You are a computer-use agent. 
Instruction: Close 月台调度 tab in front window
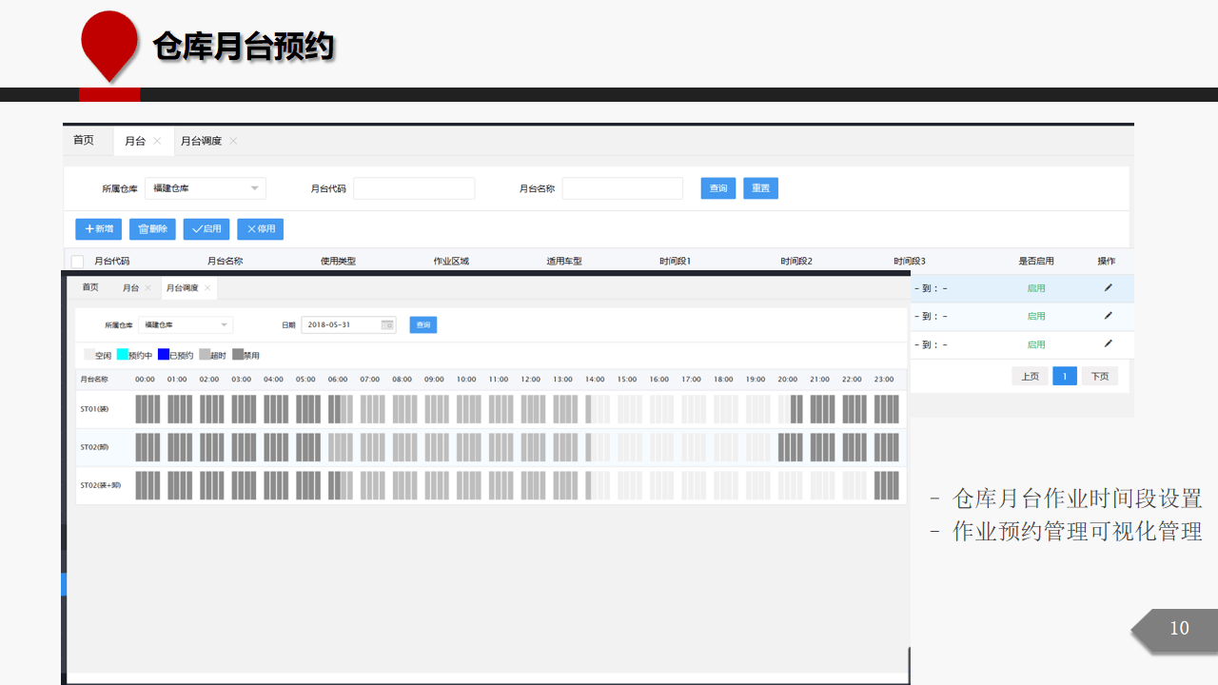click(x=207, y=287)
